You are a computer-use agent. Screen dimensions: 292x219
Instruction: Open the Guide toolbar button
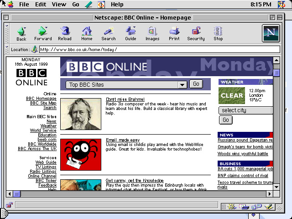click(130, 33)
